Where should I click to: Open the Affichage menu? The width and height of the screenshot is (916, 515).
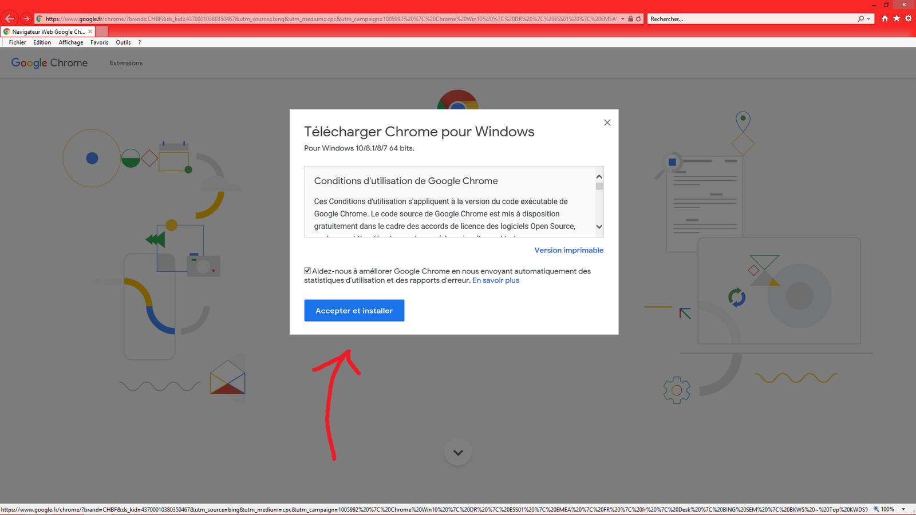70,42
